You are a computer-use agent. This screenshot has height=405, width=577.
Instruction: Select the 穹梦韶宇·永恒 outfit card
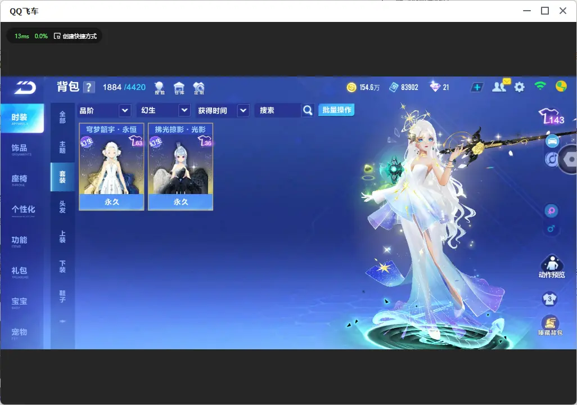pyautogui.click(x=111, y=167)
